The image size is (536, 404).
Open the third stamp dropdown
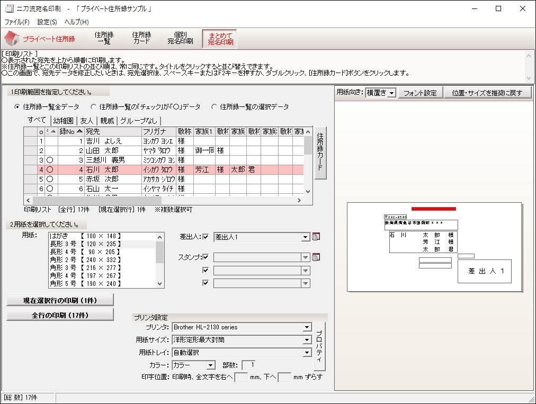305,283
